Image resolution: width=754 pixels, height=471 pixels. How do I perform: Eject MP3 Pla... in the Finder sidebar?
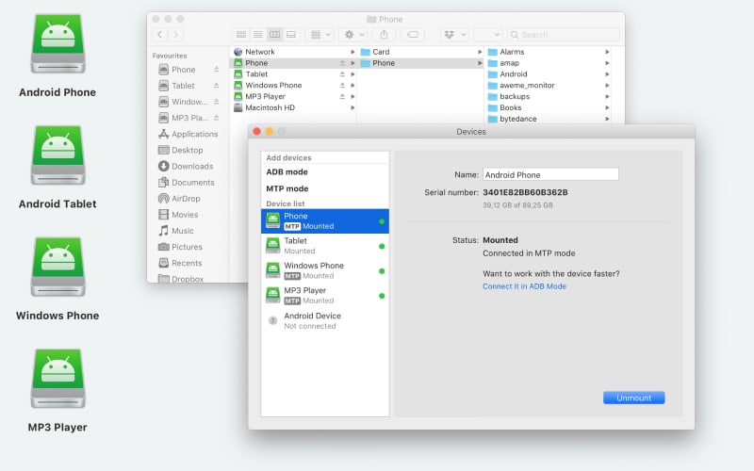217,118
